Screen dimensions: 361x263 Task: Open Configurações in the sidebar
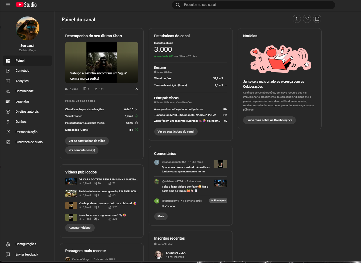27,244
